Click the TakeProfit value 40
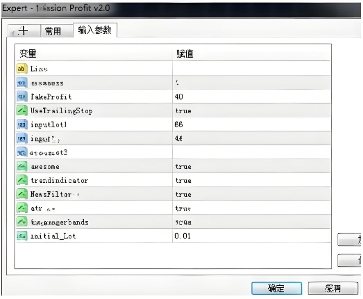The width and height of the screenshot is (363, 299). (x=179, y=96)
